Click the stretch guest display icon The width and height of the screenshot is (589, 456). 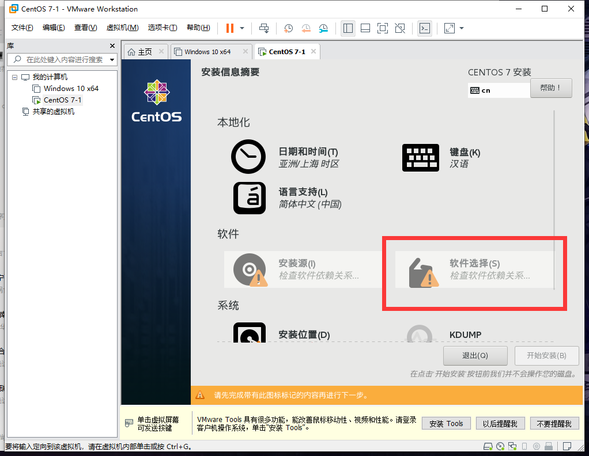(x=450, y=28)
